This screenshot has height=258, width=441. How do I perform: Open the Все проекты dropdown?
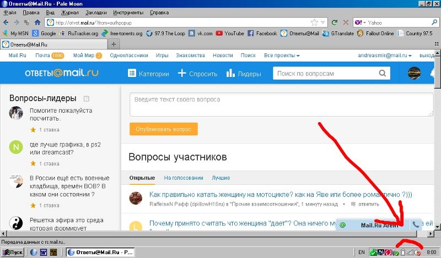coord(282,56)
